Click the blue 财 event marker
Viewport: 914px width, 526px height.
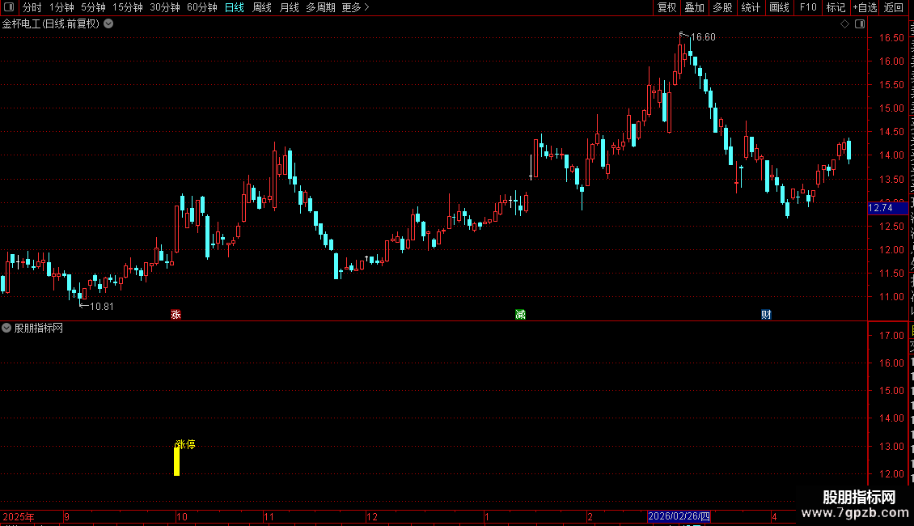[x=766, y=315]
